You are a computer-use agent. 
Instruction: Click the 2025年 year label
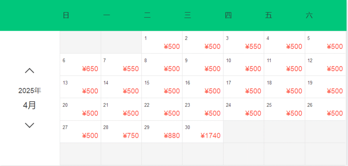pos(29,91)
